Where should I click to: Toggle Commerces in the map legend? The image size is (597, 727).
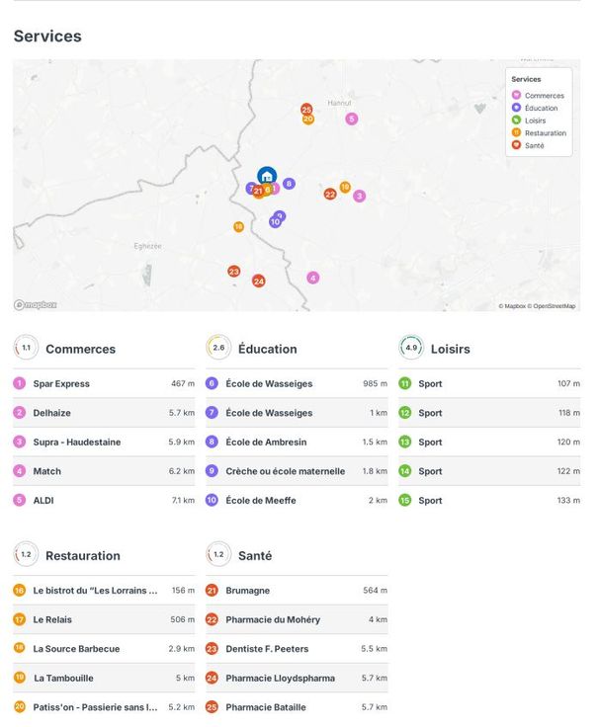click(x=539, y=96)
